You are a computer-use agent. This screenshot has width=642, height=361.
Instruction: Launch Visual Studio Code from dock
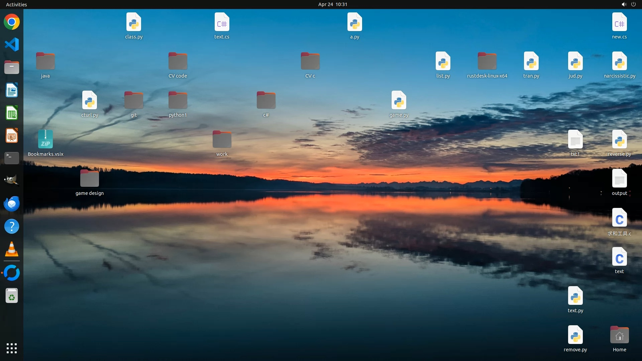pyautogui.click(x=12, y=44)
